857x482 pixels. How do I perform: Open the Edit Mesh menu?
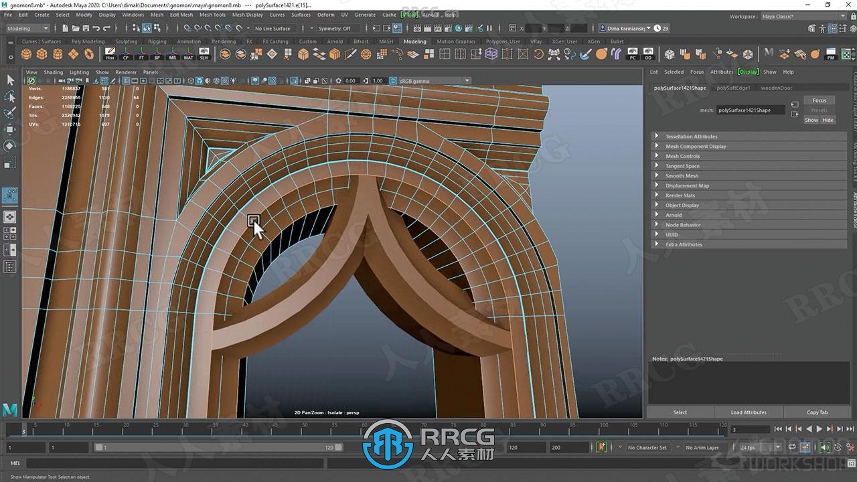pyautogui.click(x=181, y=15)
